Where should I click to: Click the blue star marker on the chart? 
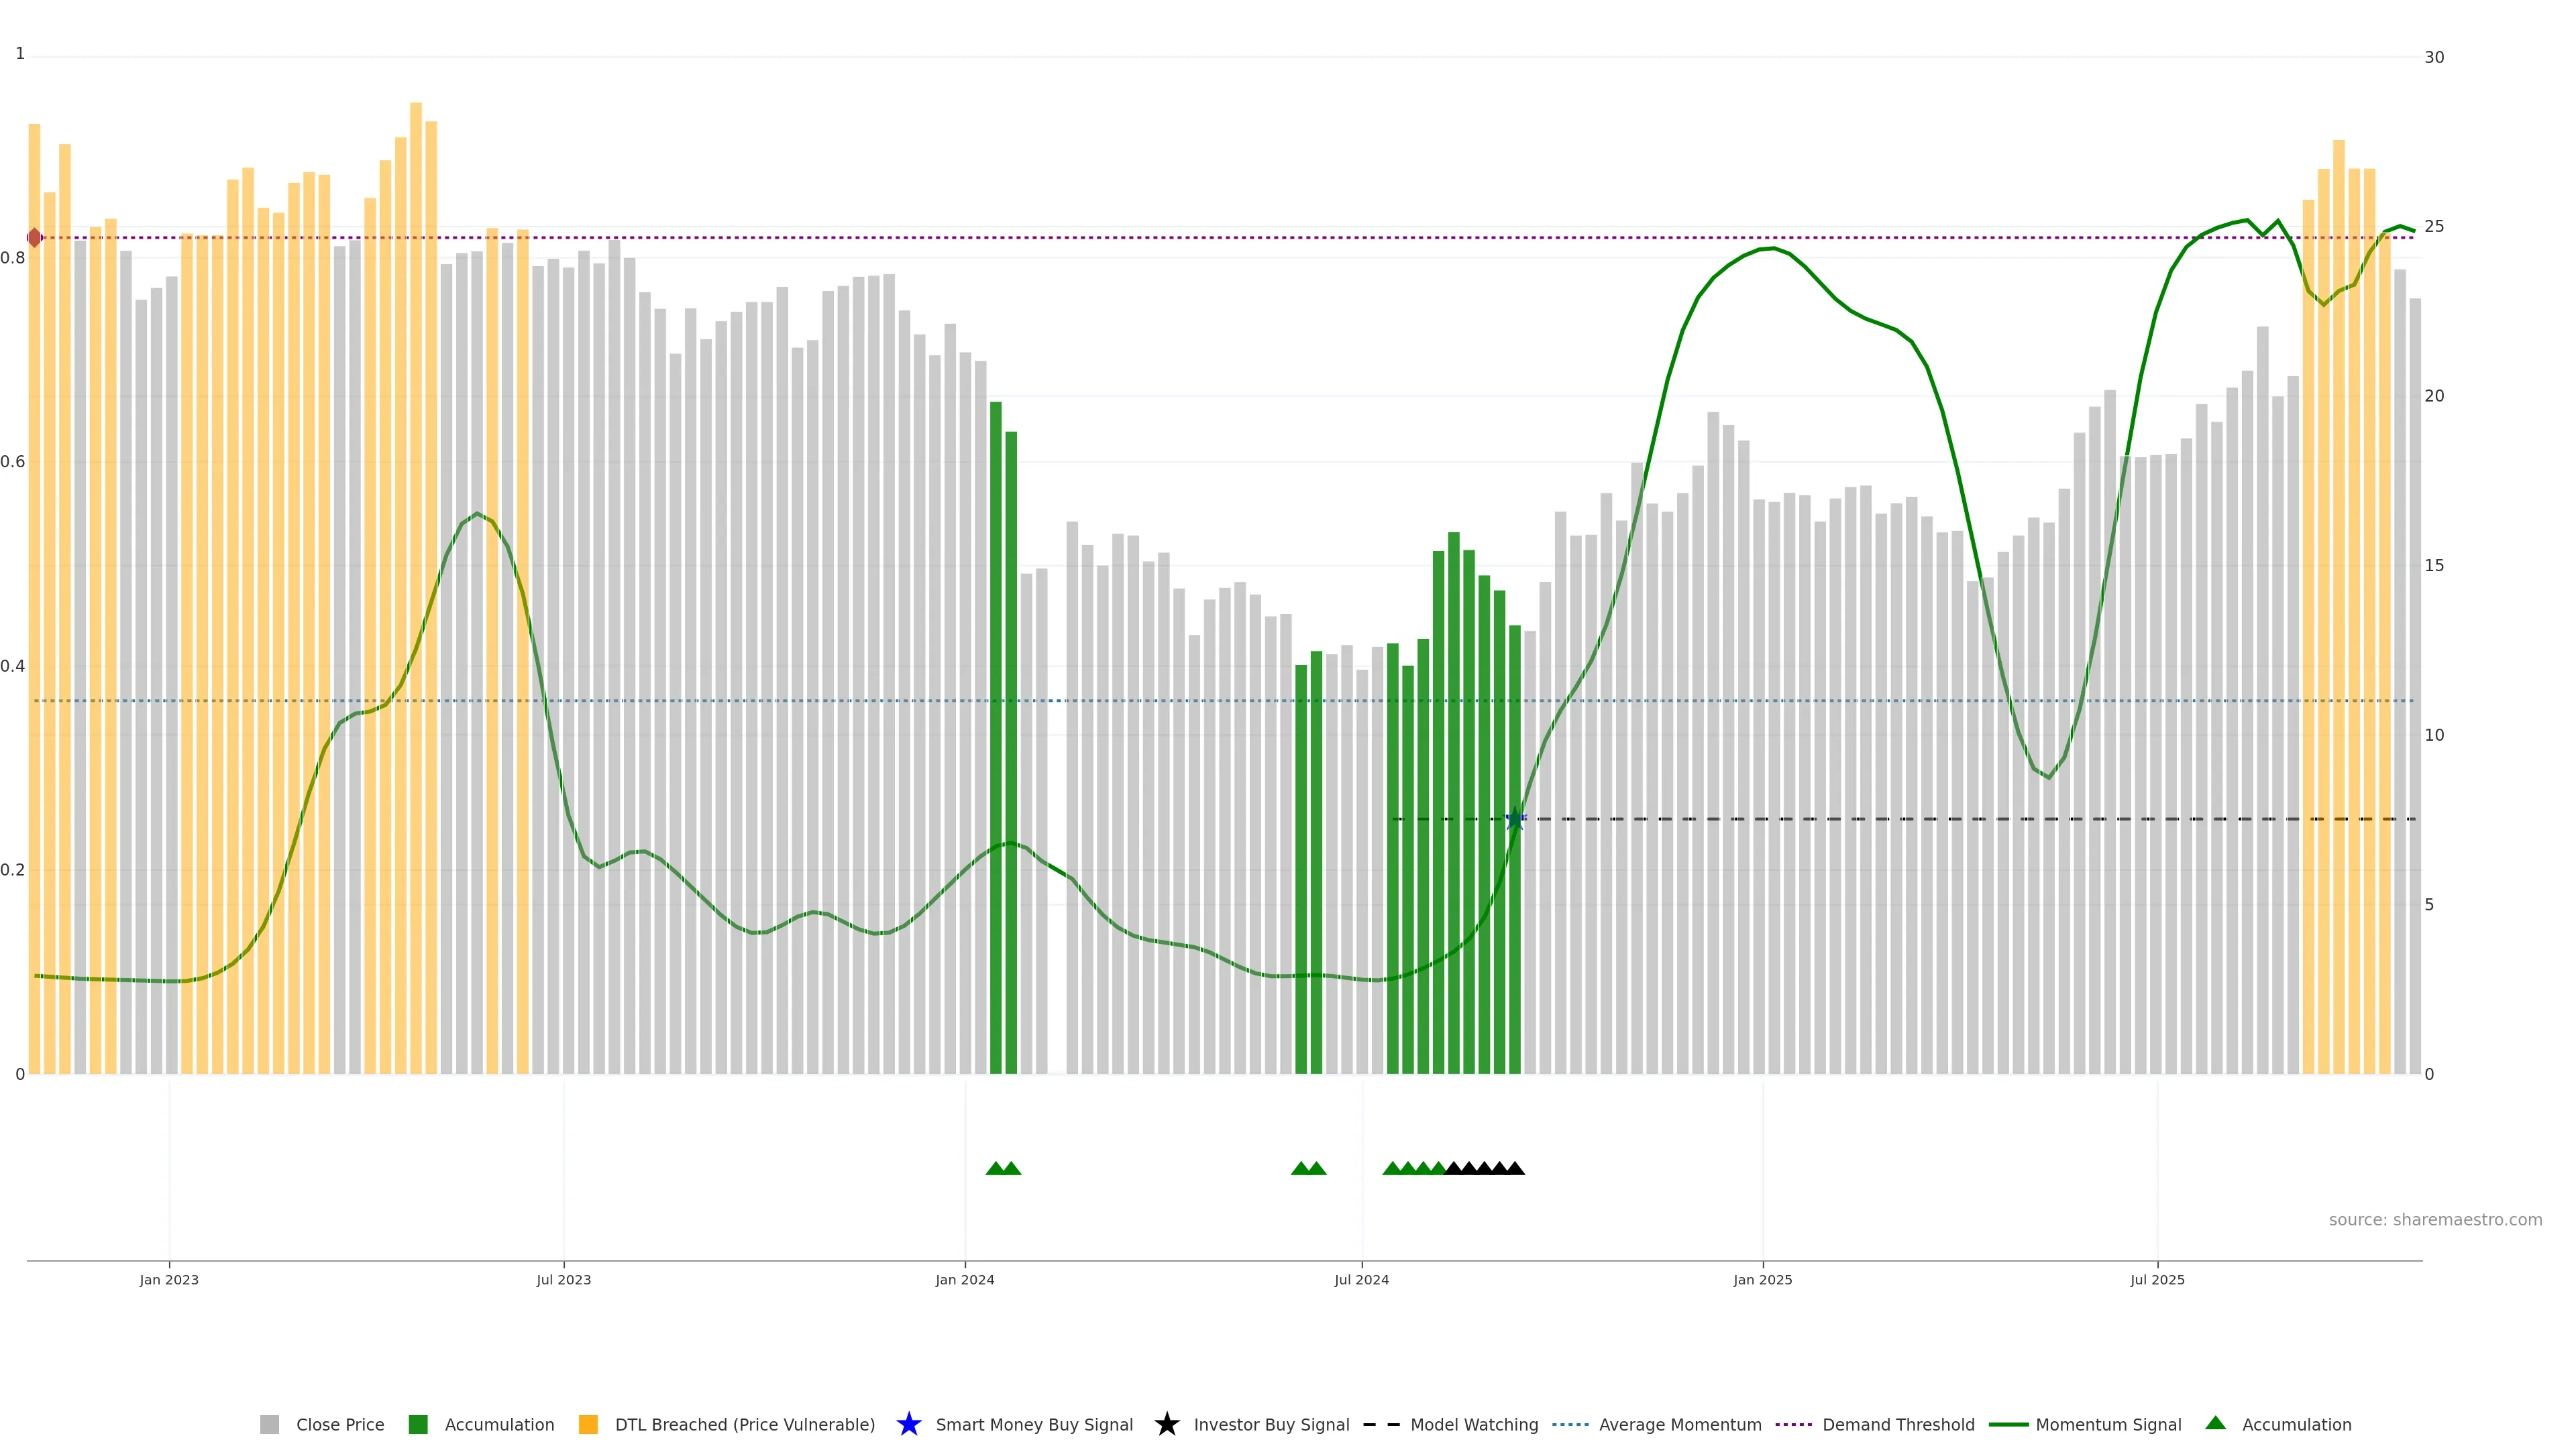1515,819
